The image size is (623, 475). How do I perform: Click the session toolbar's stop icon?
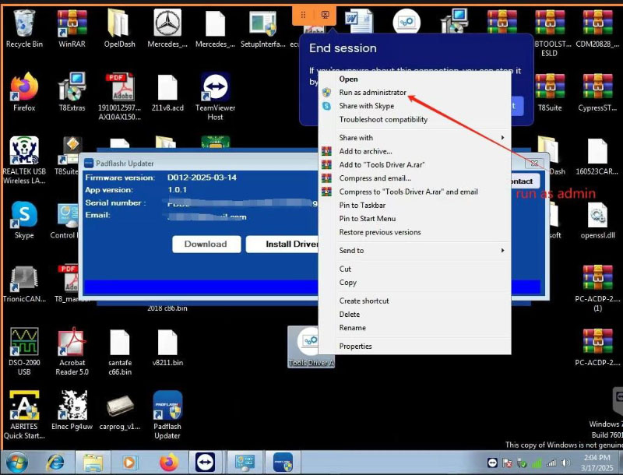tap(325, 15)
